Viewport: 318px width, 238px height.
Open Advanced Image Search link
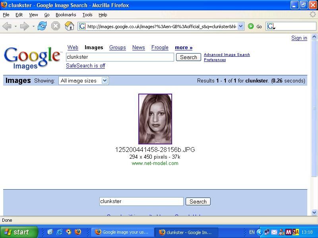(x=227, y=55)
